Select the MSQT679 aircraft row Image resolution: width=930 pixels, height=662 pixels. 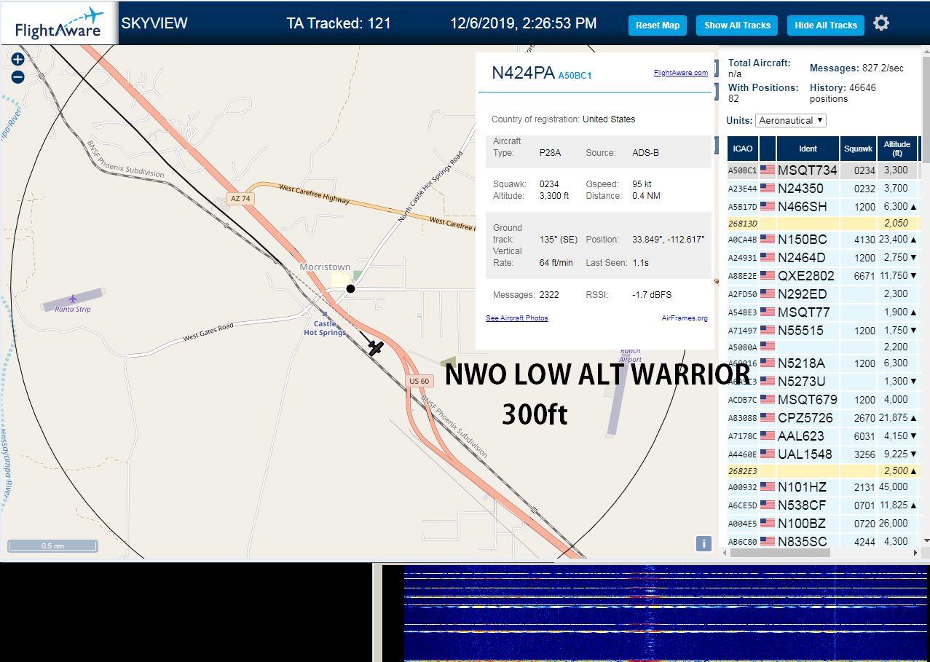(823, 400)
